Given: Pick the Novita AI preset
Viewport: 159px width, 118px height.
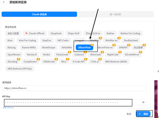Looking at the screenshot, I should click(32, 54).
